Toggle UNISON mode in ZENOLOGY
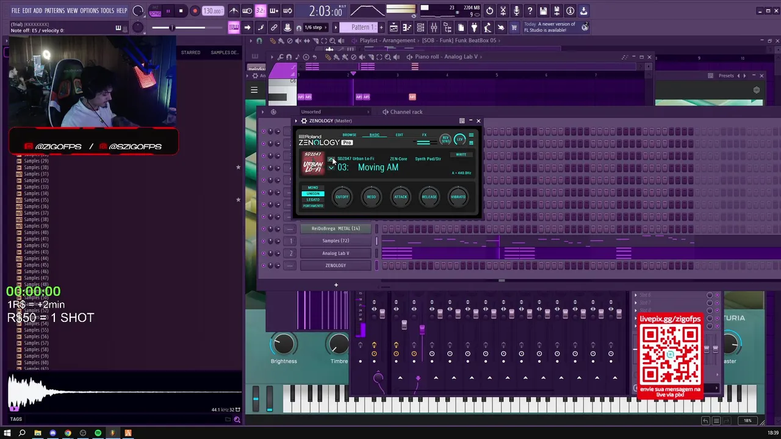Screen dimensions: 781x439 tap(313, 194)
